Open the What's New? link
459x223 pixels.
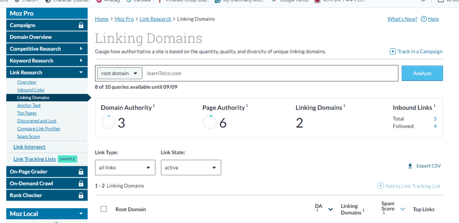pyautogui.click(x=403, y=19)
